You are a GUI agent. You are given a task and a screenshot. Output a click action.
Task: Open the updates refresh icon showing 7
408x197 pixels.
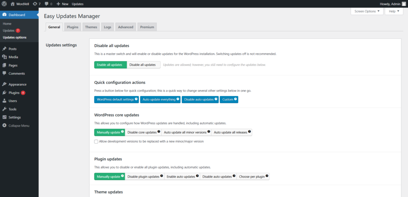(35, 4)
